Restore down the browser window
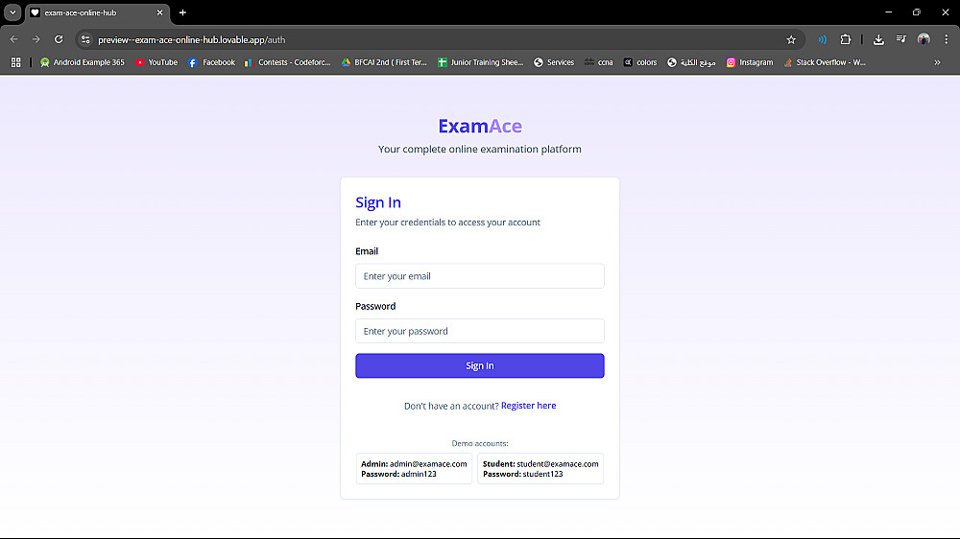The image size is (960, 539). (917, 12)
